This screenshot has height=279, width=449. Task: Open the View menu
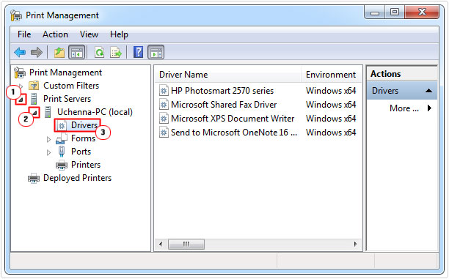pyautogui.click(x=89, y=34)
